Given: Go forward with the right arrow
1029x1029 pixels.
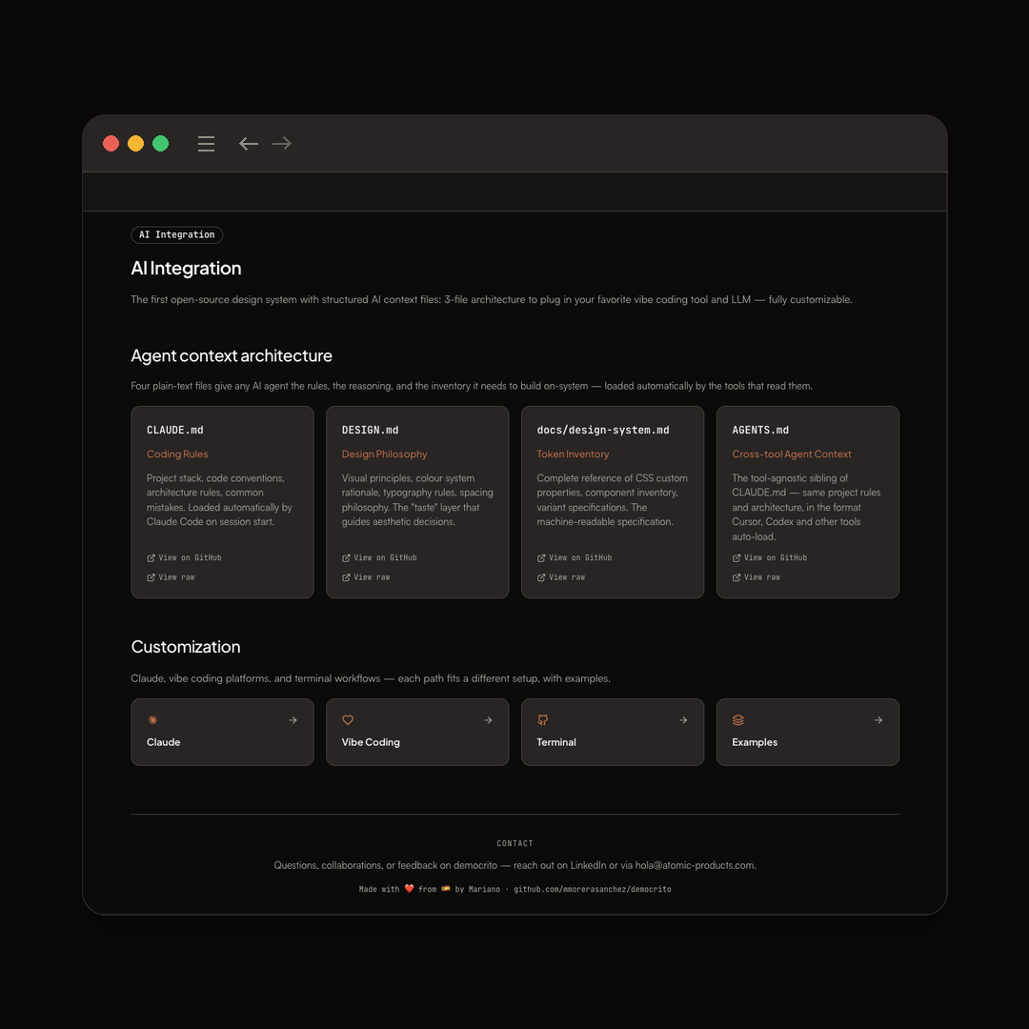Looking at the screenshot, I should point(282,144).
